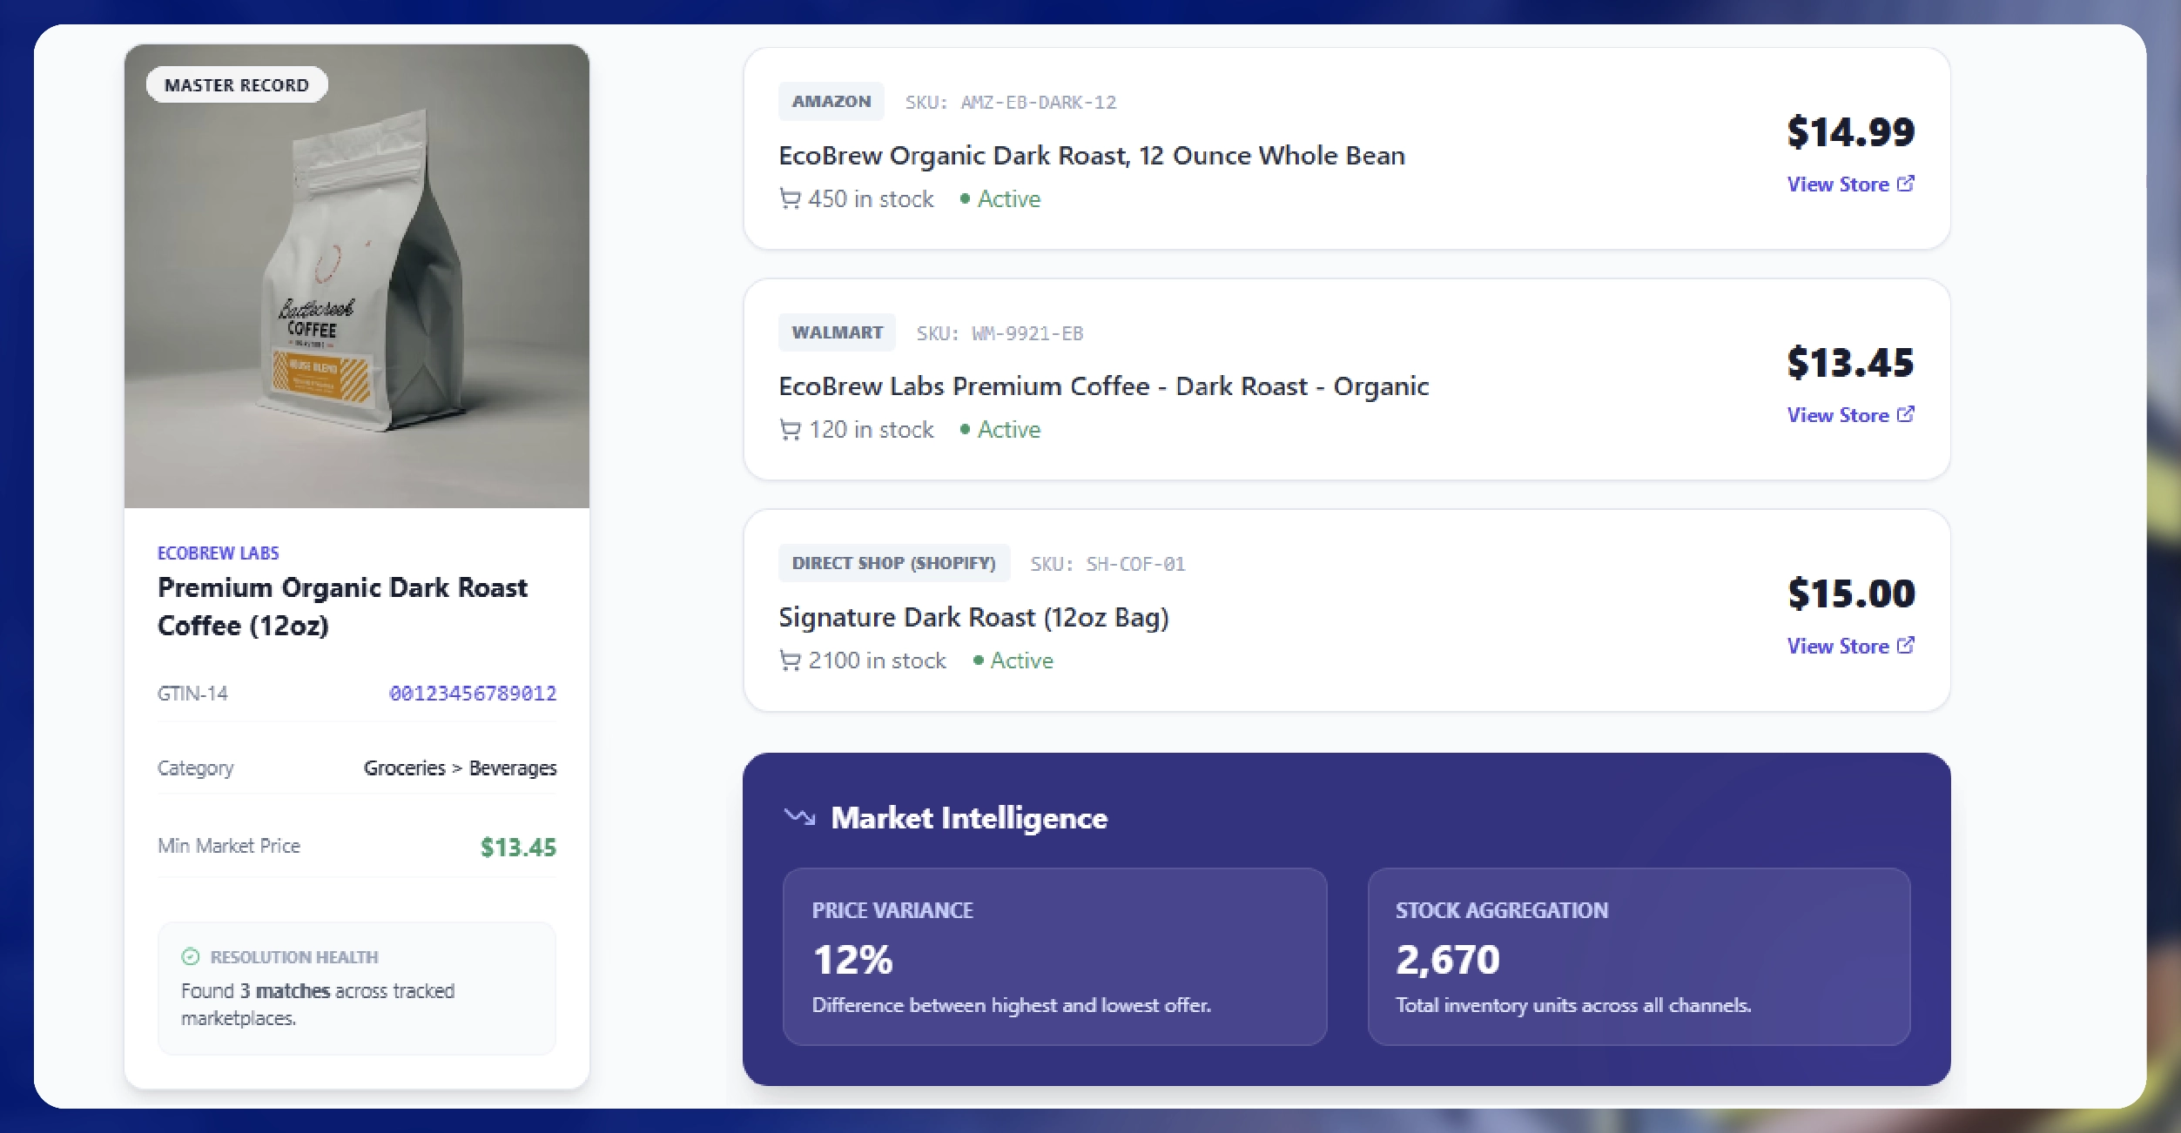The image size is (2181, 1133).
Task: Click the WALMART marketplace tag
Action: coord(837,332)
